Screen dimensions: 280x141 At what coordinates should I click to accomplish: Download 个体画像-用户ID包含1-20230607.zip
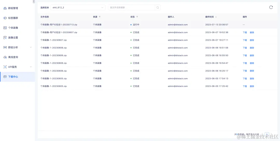pos(245,32)
